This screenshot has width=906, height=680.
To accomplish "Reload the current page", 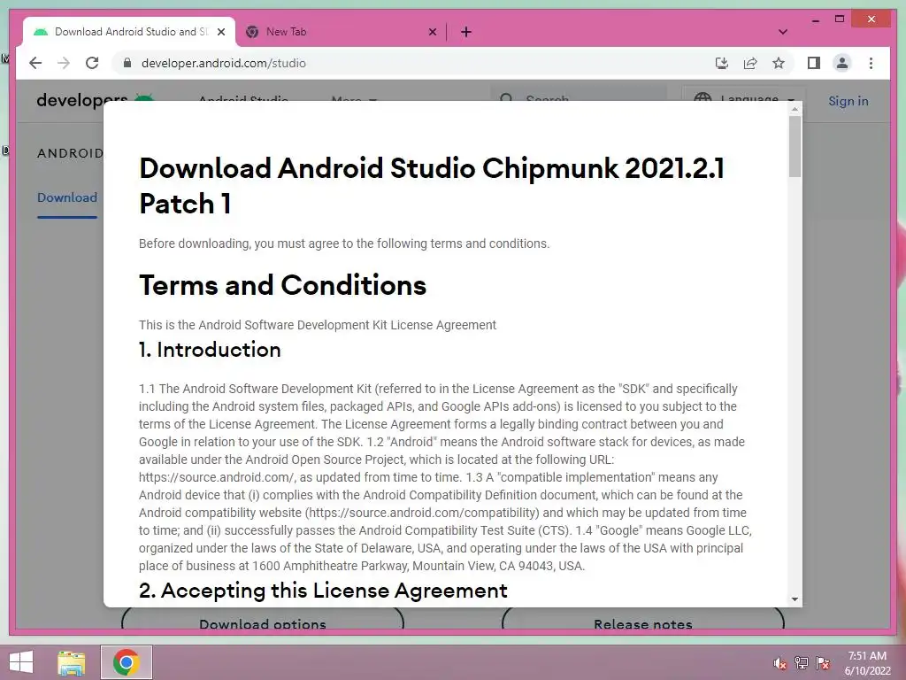I will [92, 63].
